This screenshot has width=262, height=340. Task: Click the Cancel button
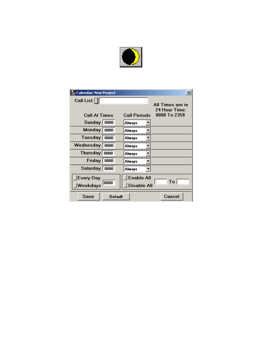(172, 197)
